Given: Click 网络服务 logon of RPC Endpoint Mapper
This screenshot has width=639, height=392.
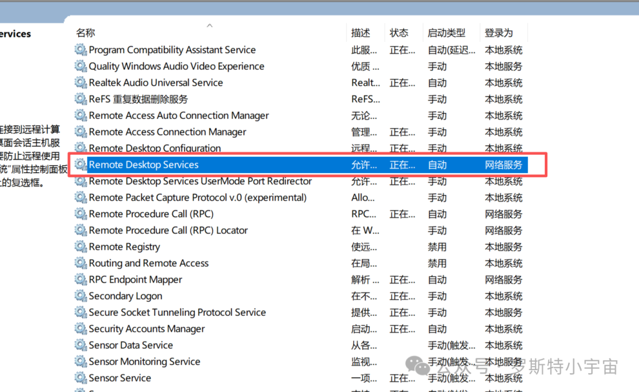Looking at the screenshot, I should (504, 280).
